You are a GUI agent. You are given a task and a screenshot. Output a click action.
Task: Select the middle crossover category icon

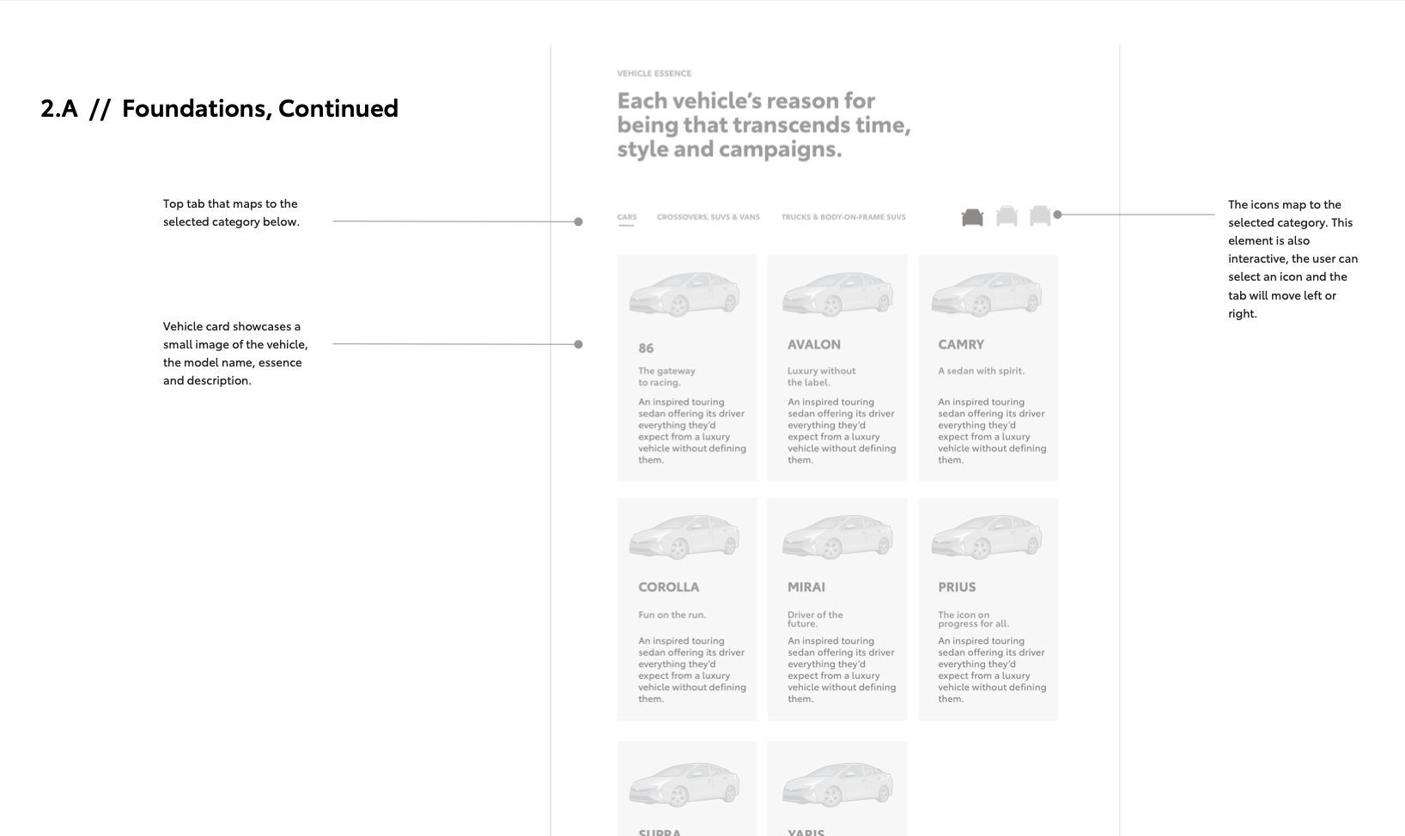(x=1007, y=216)
